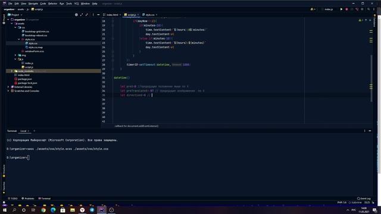381x214 pixels.
Task: Open Google Chrome from taskbar
Action: (43, 210)
